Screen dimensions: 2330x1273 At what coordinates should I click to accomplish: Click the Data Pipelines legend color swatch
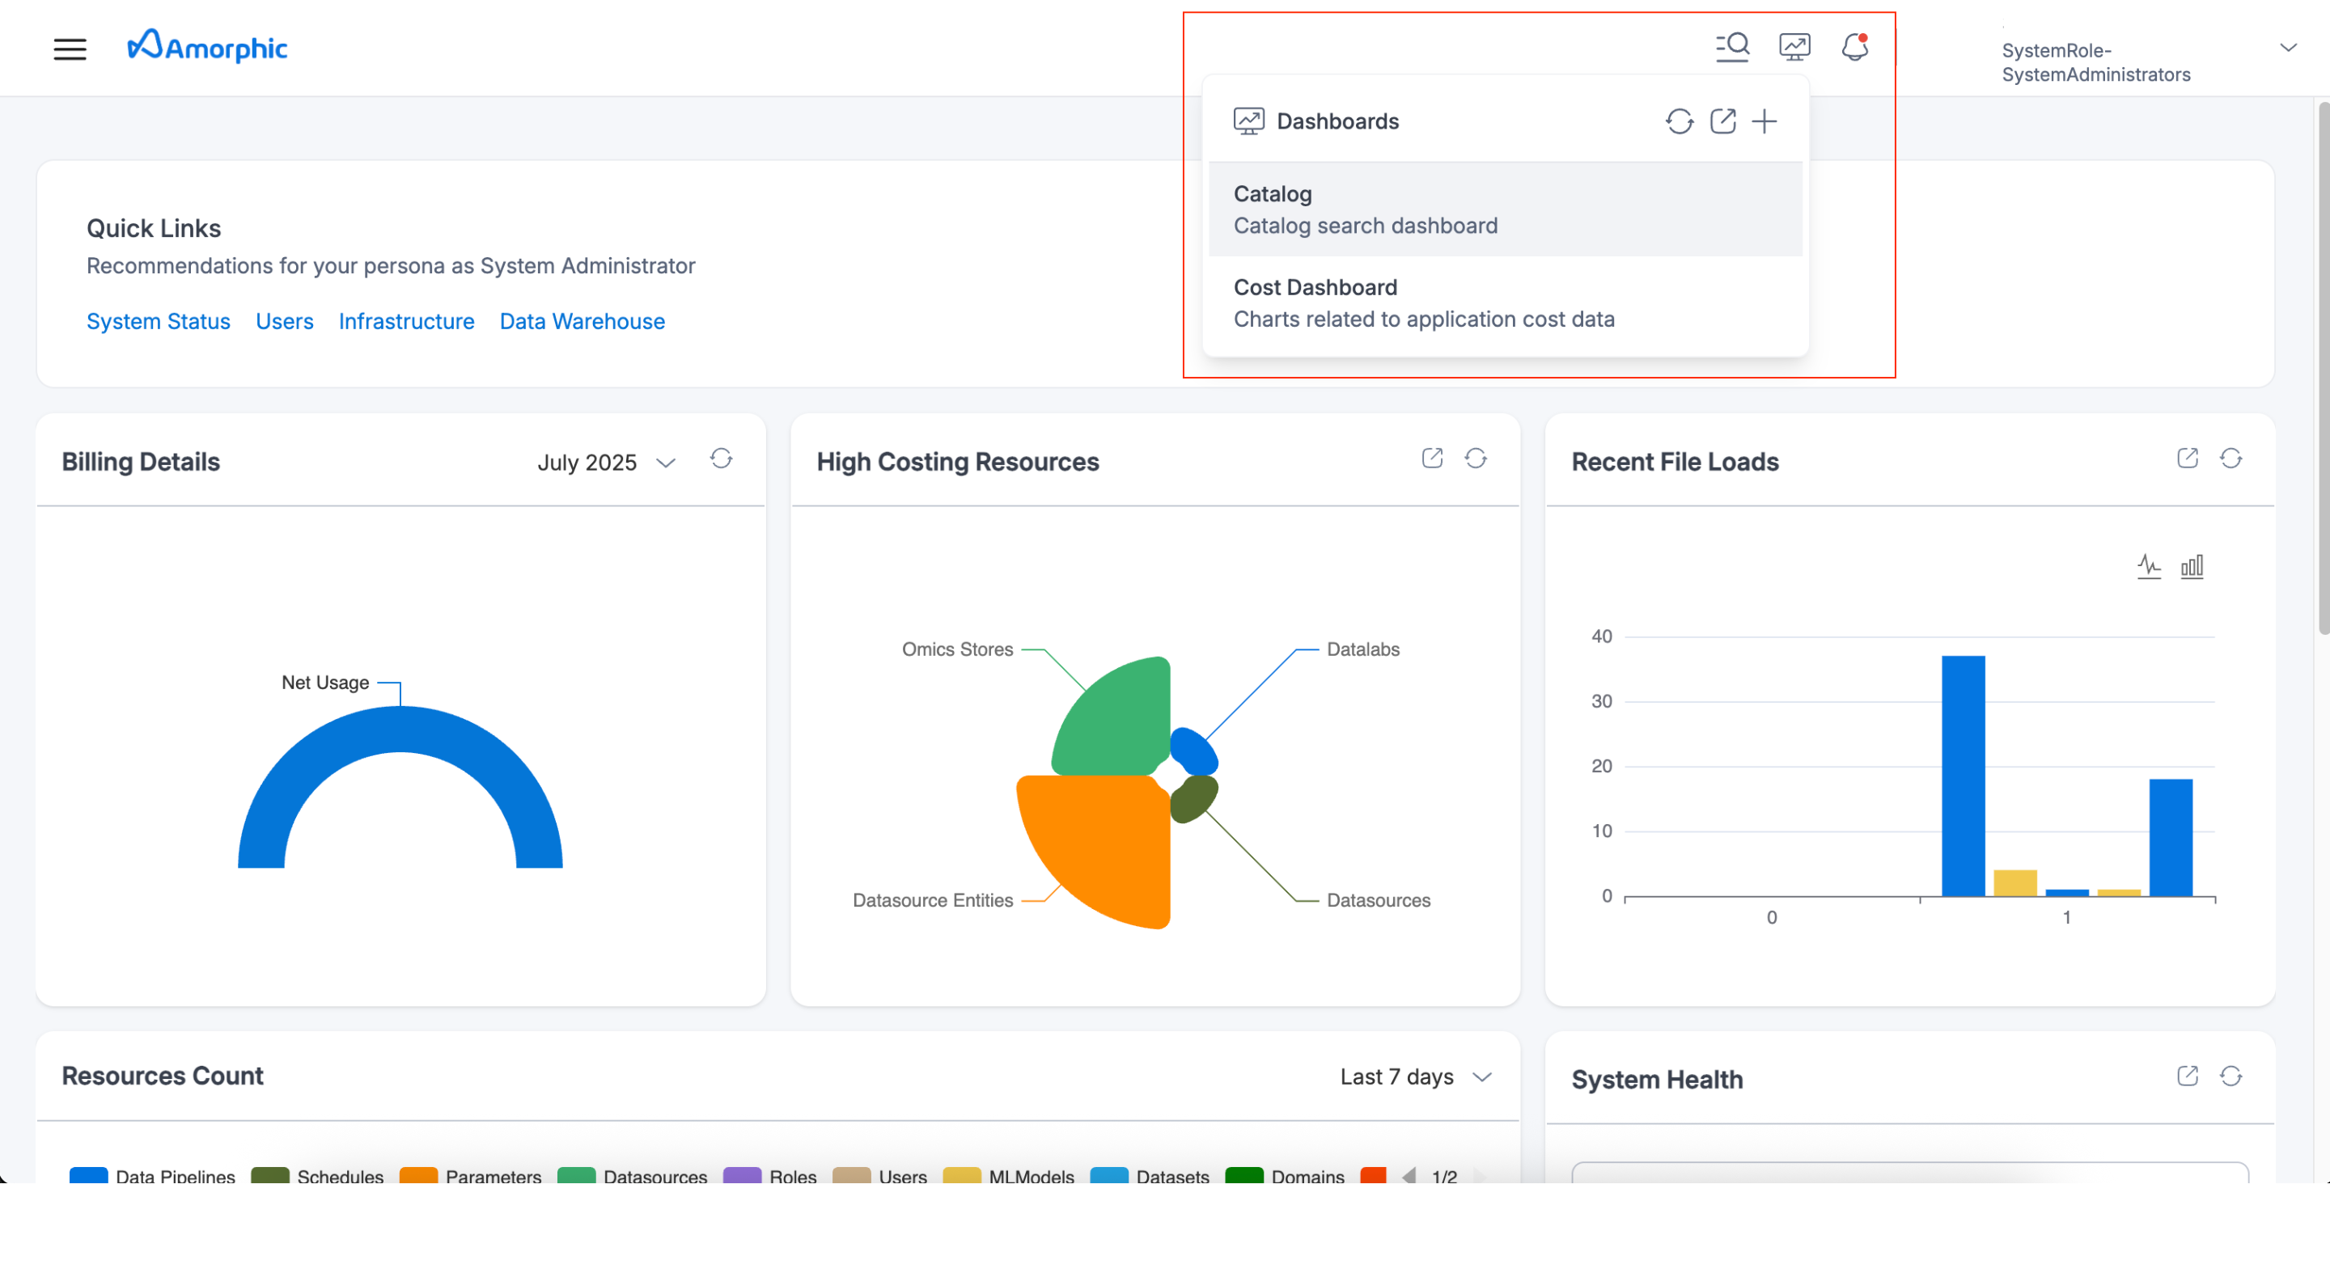click(89, 1176)
